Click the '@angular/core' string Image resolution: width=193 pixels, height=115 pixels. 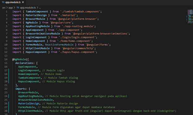(61, 23)
